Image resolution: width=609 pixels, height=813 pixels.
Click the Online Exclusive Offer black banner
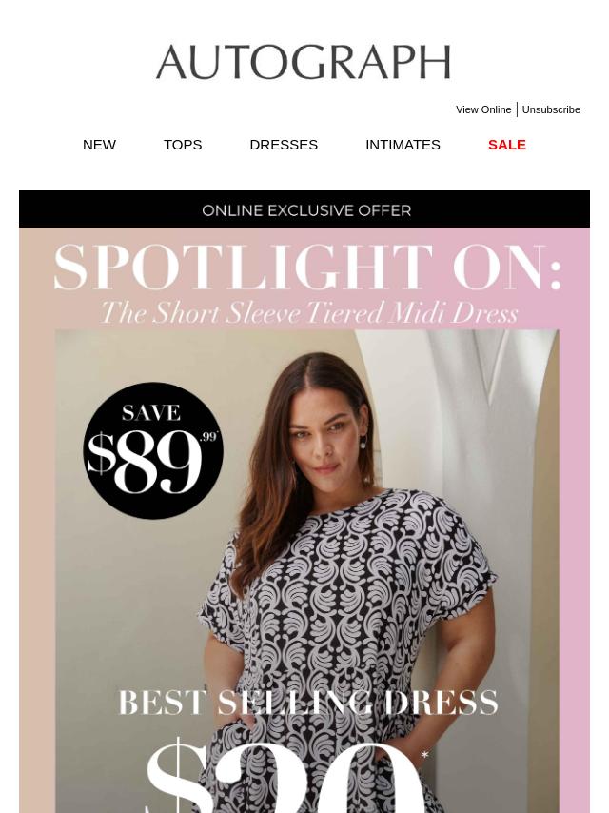(304, 208)
